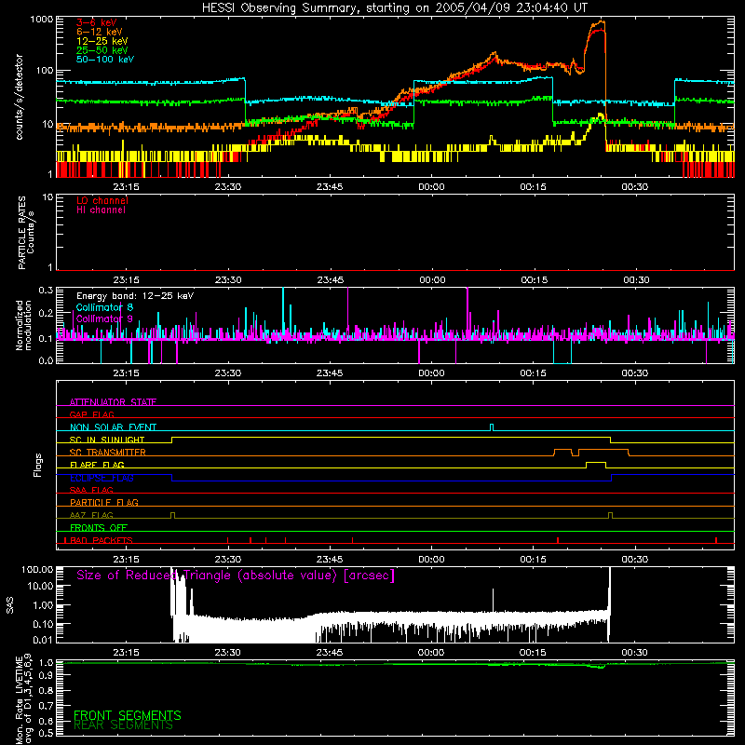Click the FRONTS OFF flag label
This screenshot has height=745, width=745.
[x=99, y=528]
